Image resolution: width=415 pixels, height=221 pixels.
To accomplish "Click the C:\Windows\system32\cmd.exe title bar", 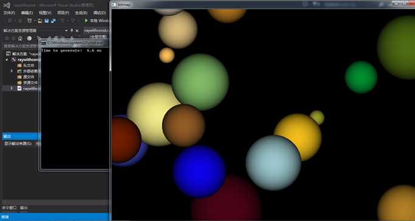I will (x=74, y=43).
